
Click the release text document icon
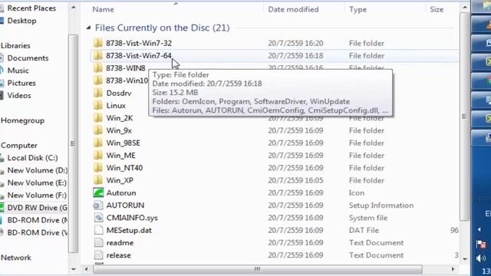pyautogui.click(x=98, y=255)
